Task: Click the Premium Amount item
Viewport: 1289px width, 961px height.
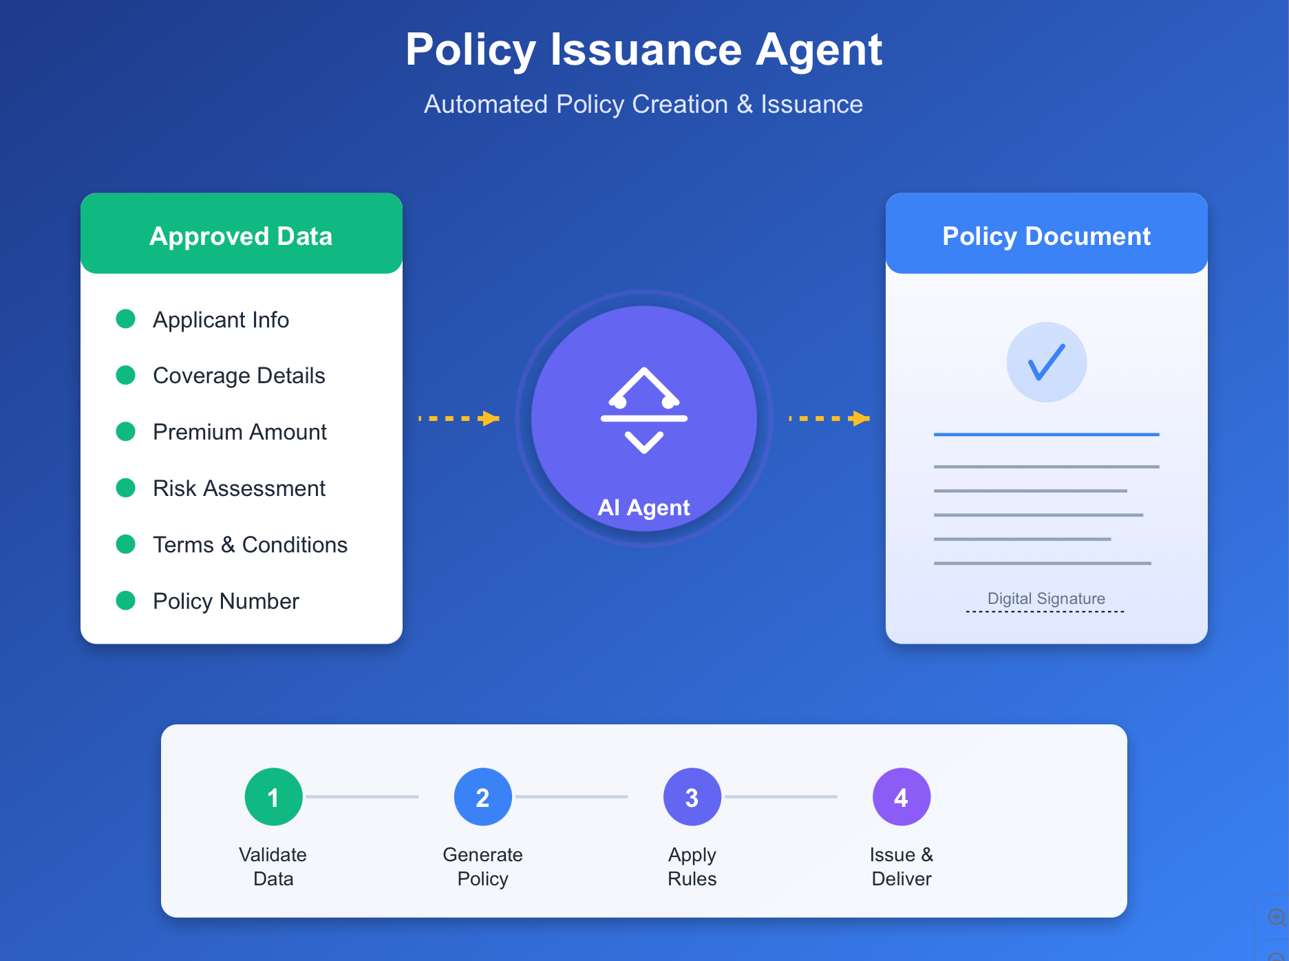Action: [239, 432]
